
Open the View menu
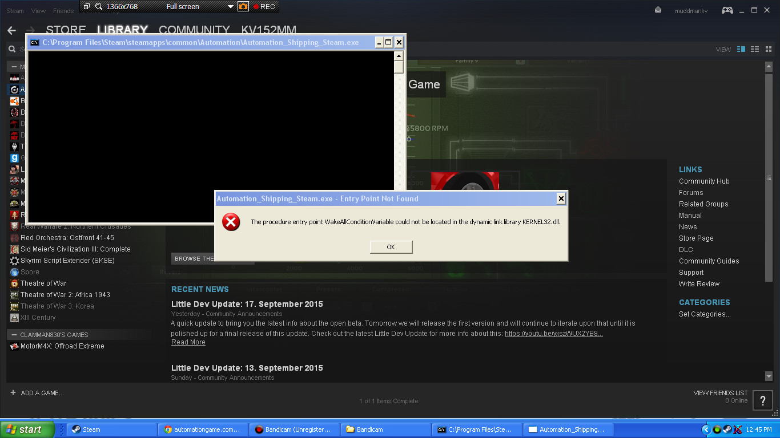coord(39,11)
